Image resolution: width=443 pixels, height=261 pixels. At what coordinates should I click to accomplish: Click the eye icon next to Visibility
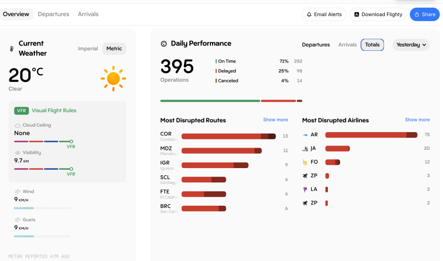pos(18,153)
